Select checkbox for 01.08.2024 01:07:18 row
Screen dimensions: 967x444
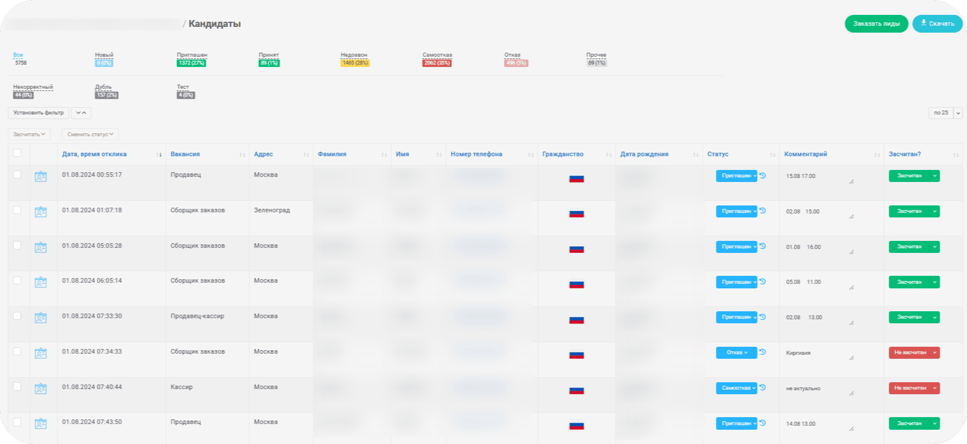coord(17,210)
